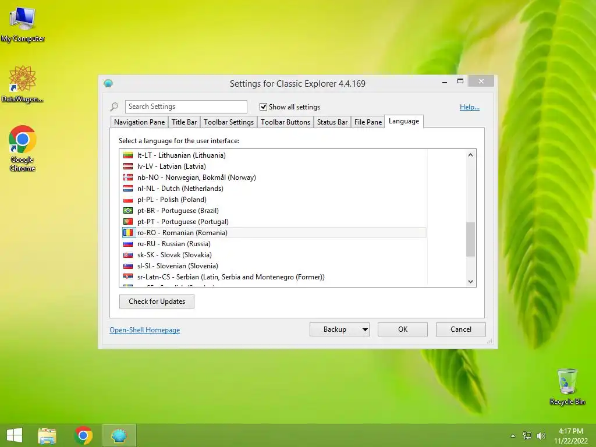Click the Brazil flag icon
The width and height of the screenshot is (596, 447).
(128, 211)
